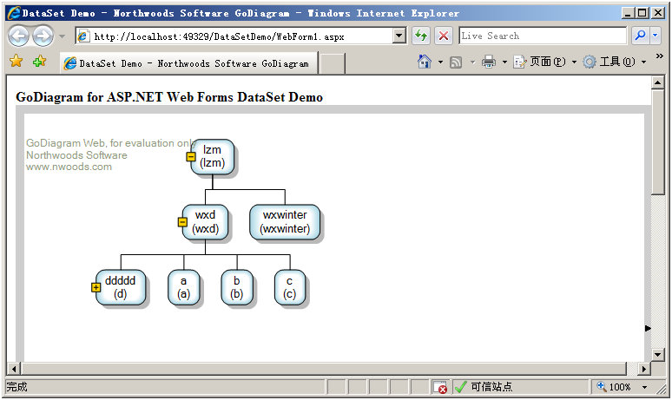Screen dimensions: 672x400
Task: Open search provider options dropdown
Action: (655, 36)
